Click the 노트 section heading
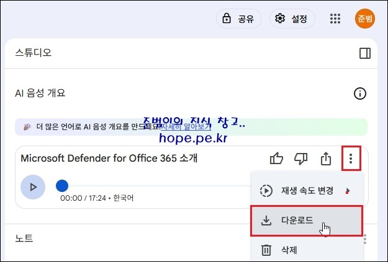 click(24, 238)
